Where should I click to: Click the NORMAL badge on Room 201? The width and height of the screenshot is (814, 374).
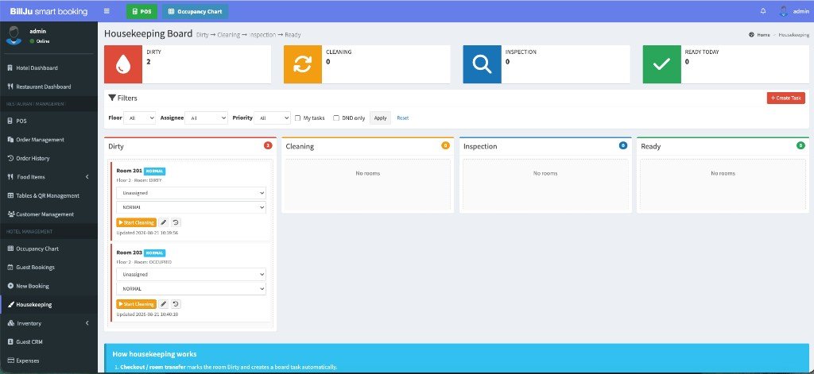(155, 172)
